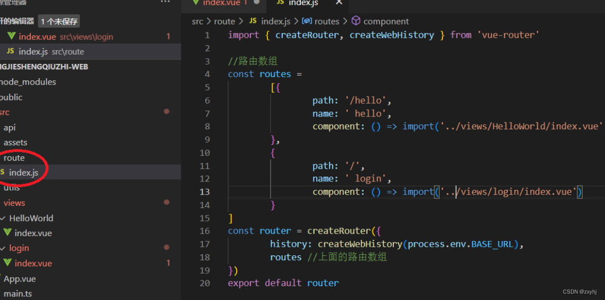Collapse the login folder chevron
This screenshot has width=605, height=300.
[3, 248]
